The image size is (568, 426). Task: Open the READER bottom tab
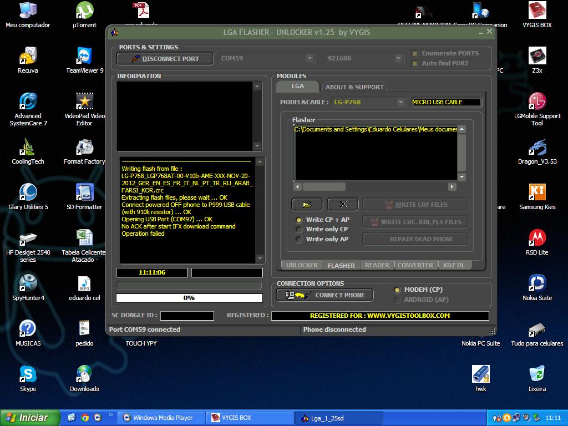(x=377, y=265)
